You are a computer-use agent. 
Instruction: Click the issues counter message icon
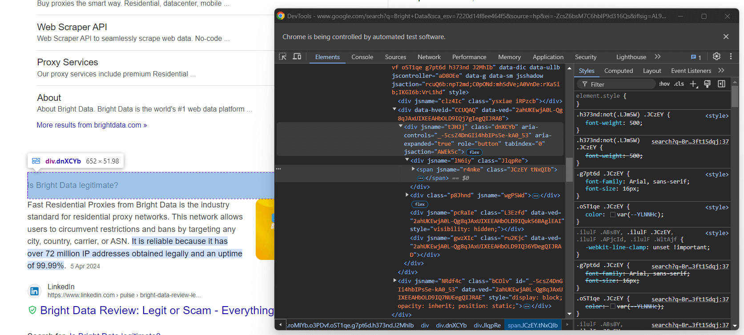(696, 57)
